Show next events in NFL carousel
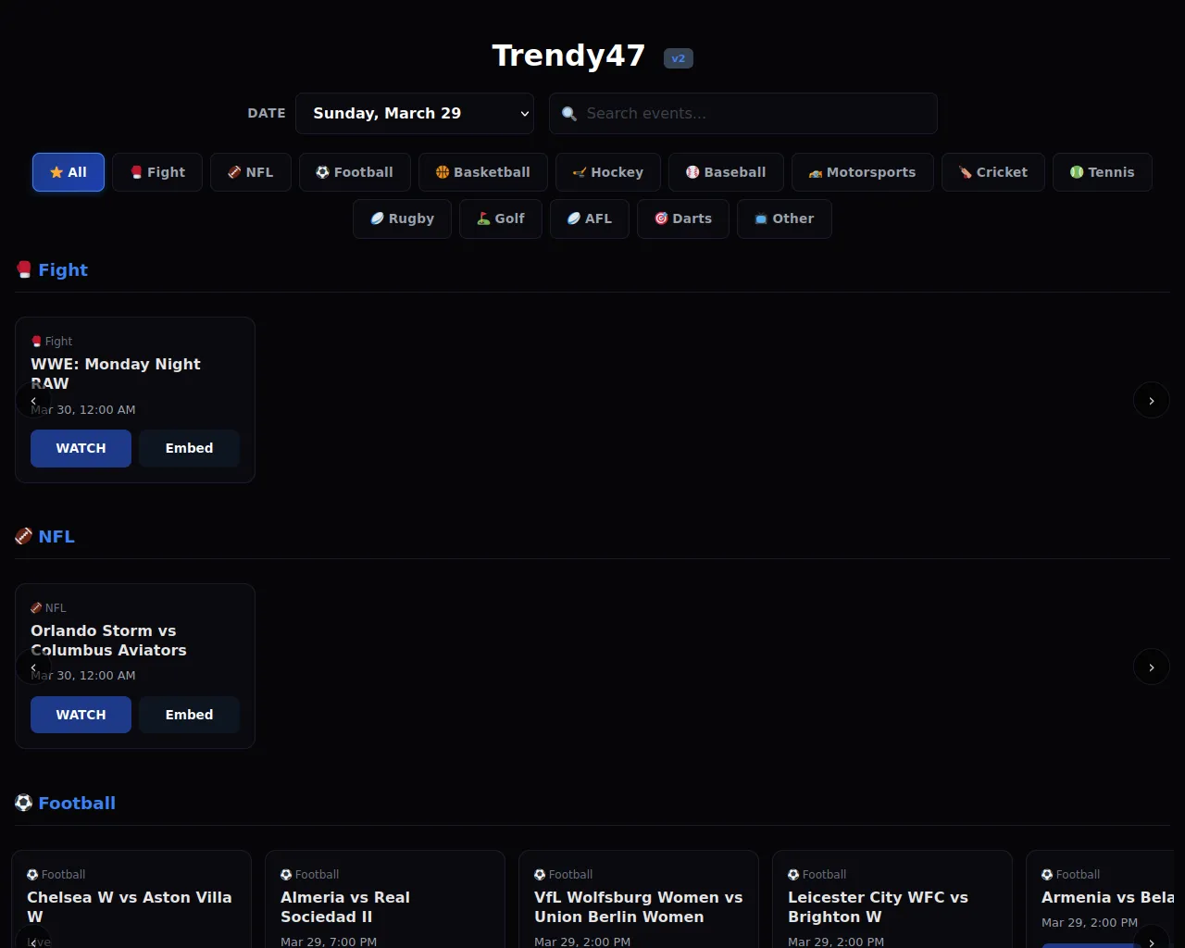The width and height of the screenshot is (1185, 948). (1152, 667)
